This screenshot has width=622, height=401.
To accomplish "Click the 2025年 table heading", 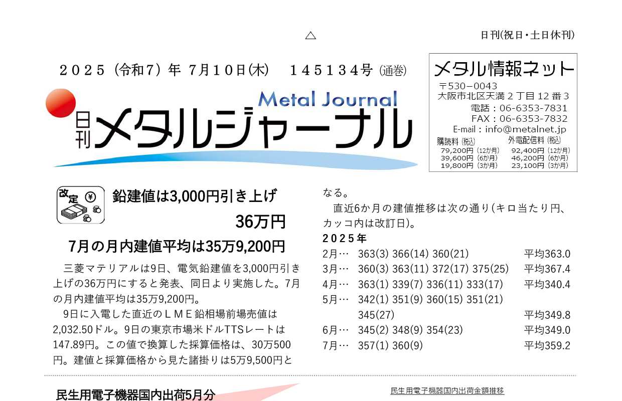I will click(345, 238).
